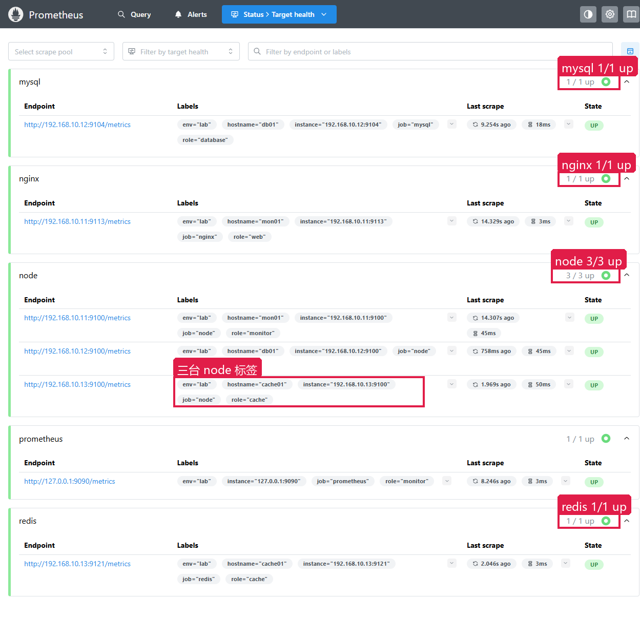This screenshot has width=640, height=619.
Task: Click the "14.329s ago" last scrape badge
Action: [493, 221]
